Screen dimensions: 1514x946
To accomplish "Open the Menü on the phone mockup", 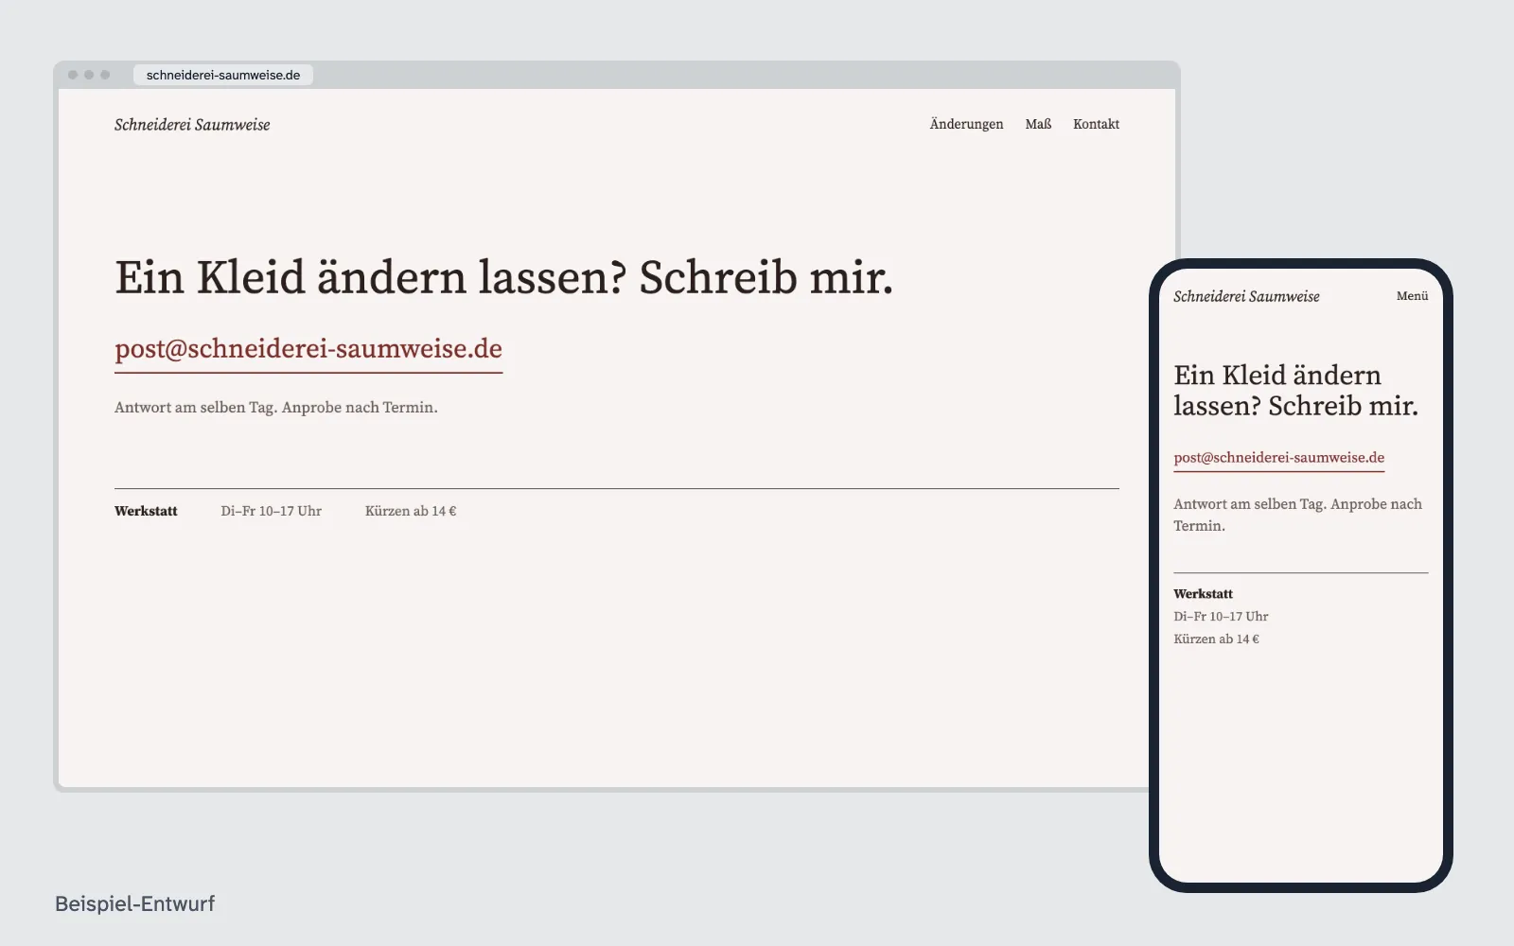I will (x=1412, y=296).
